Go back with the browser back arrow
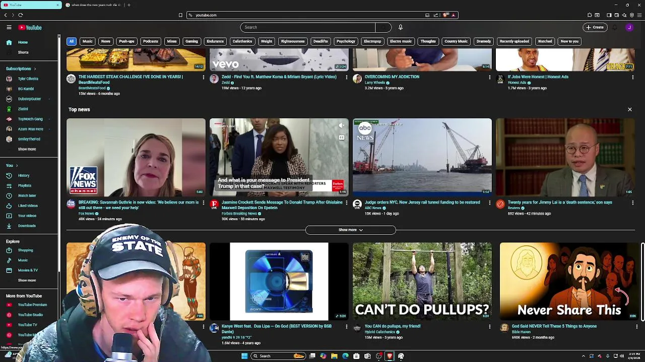 [x=6, y=15]
